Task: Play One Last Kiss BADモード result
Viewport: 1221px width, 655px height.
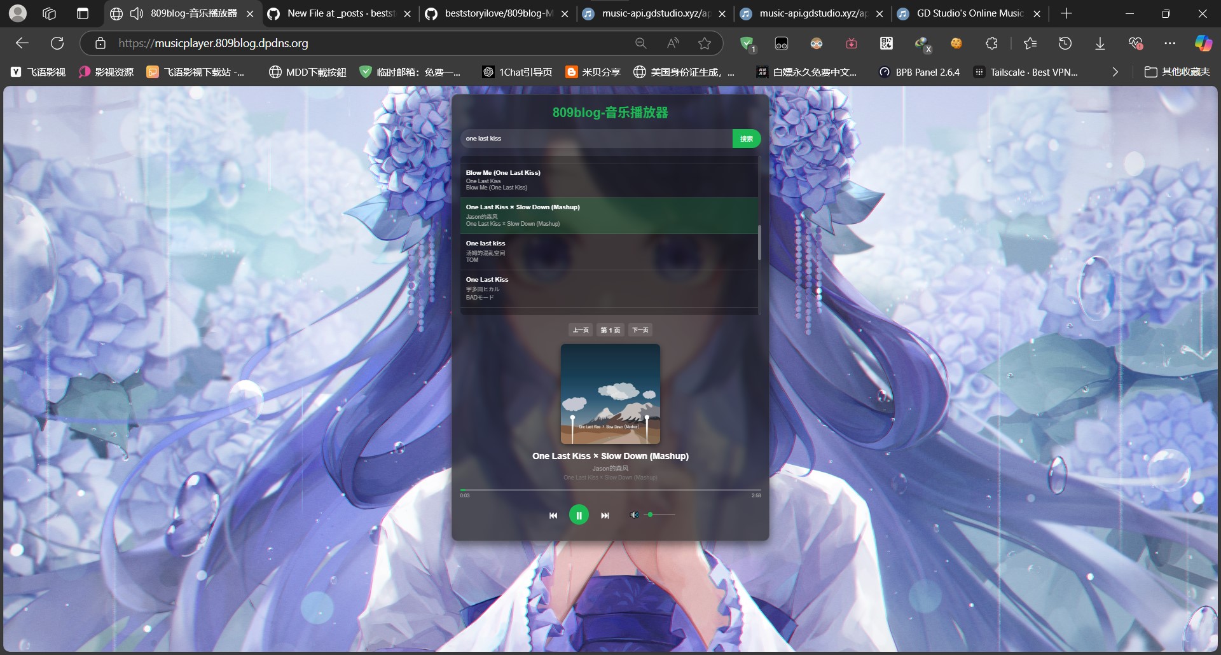Action: tap(609, 288)
